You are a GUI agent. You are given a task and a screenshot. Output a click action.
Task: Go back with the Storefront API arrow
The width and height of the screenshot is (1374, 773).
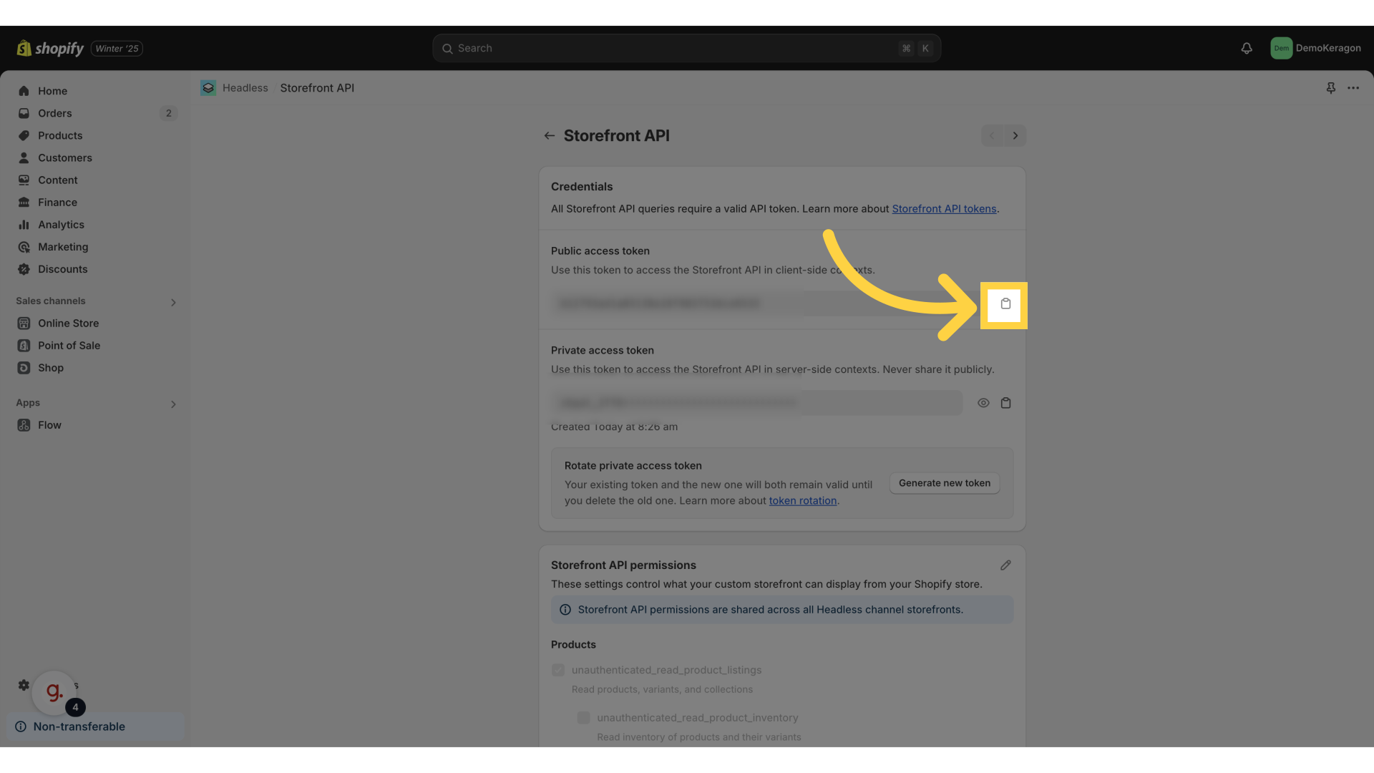(549, 136)
